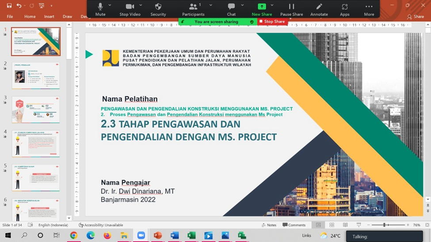Open Firefox from the taskbar
431x242 pixels.
click(107, 235)
